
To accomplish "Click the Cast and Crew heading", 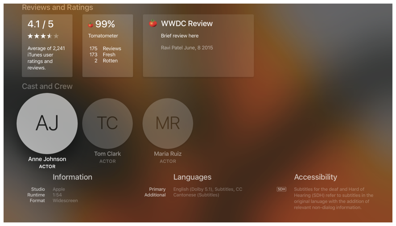I will click(x=47, y=86).
